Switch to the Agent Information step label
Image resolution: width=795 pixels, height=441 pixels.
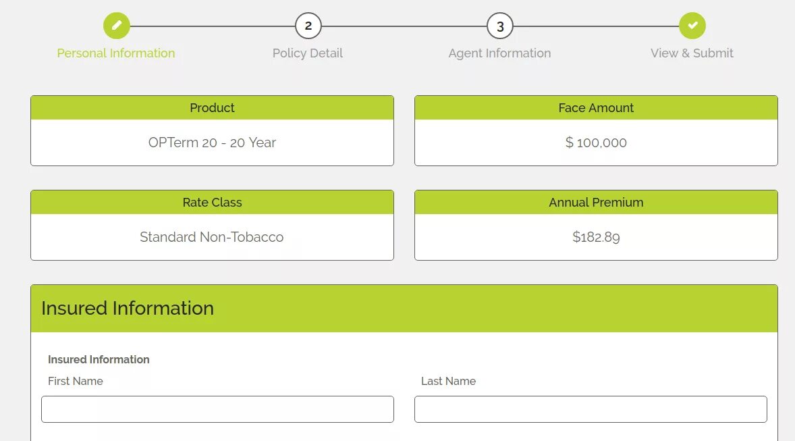(x=499, y=53)
